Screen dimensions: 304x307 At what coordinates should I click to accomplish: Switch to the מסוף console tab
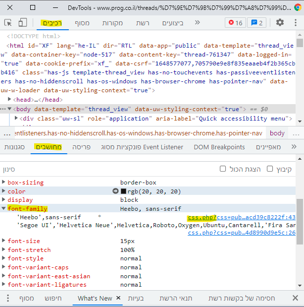82,23
